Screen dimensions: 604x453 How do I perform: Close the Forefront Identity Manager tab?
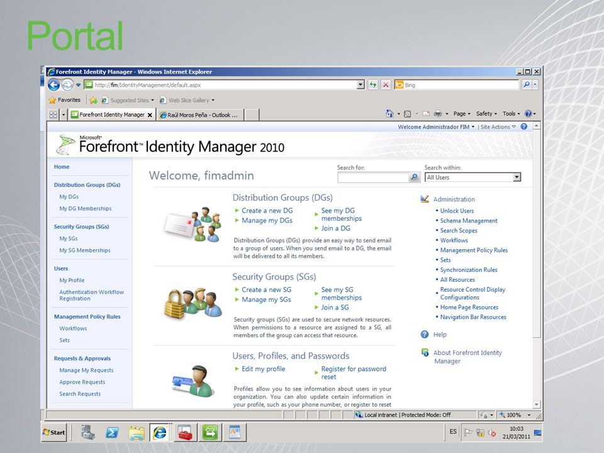pos(150,115)
